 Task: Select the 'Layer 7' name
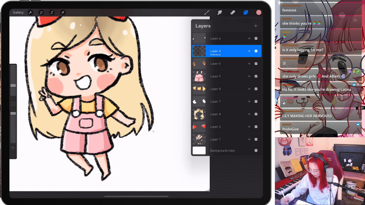click(x=216, y=101)
